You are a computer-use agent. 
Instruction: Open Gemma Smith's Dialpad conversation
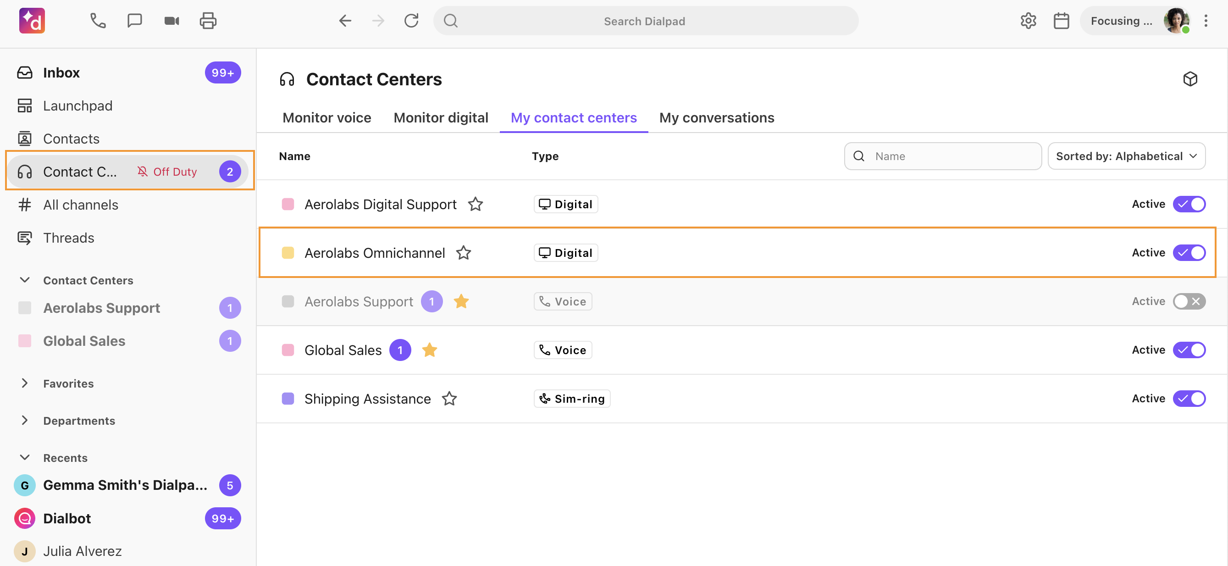(x=128, y=485)
